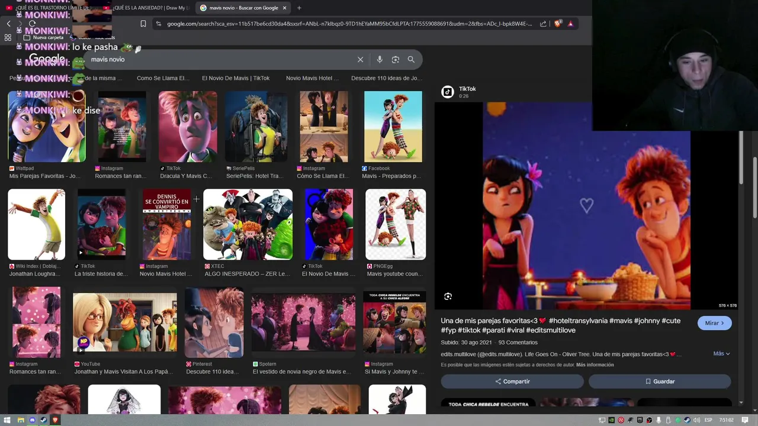758x426 pixels.
Task: Select 'Novio Mavis Hotel' suggestion chip
Action: [x=312, y=78]
